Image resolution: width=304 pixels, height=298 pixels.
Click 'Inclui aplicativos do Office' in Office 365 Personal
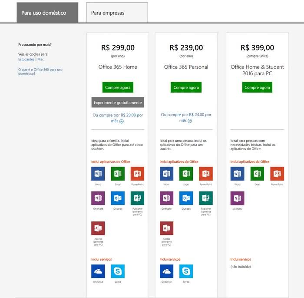[179, 162]
